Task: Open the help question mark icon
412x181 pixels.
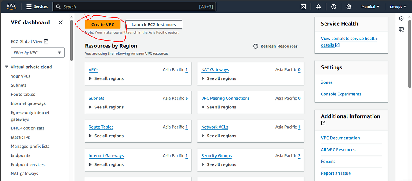Action: click(334, 7)
